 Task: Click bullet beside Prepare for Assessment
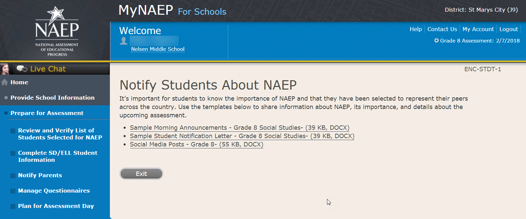click(6, 113)
